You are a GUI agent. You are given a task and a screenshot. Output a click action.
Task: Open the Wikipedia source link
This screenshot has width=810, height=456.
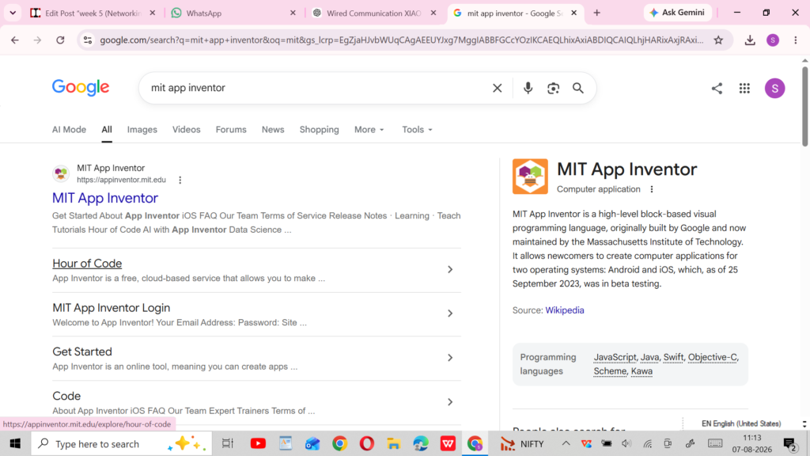coord(565,310)
